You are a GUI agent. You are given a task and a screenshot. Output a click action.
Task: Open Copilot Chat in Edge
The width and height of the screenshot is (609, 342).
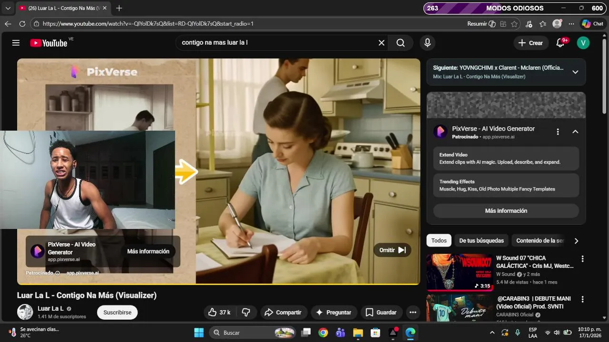point(592,24)
